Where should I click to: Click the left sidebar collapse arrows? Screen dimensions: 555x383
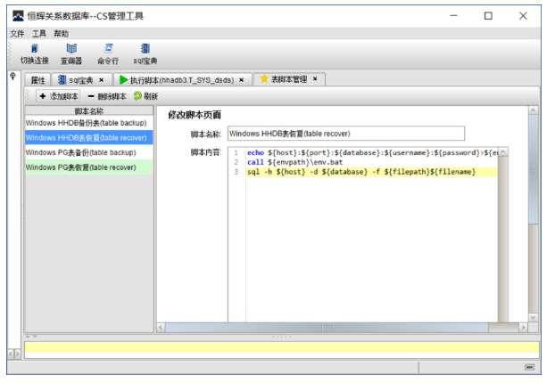point(14,354)
